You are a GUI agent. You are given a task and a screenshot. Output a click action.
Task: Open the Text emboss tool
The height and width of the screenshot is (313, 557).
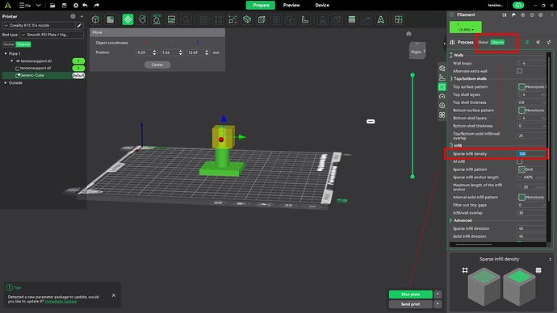(380, 19)
